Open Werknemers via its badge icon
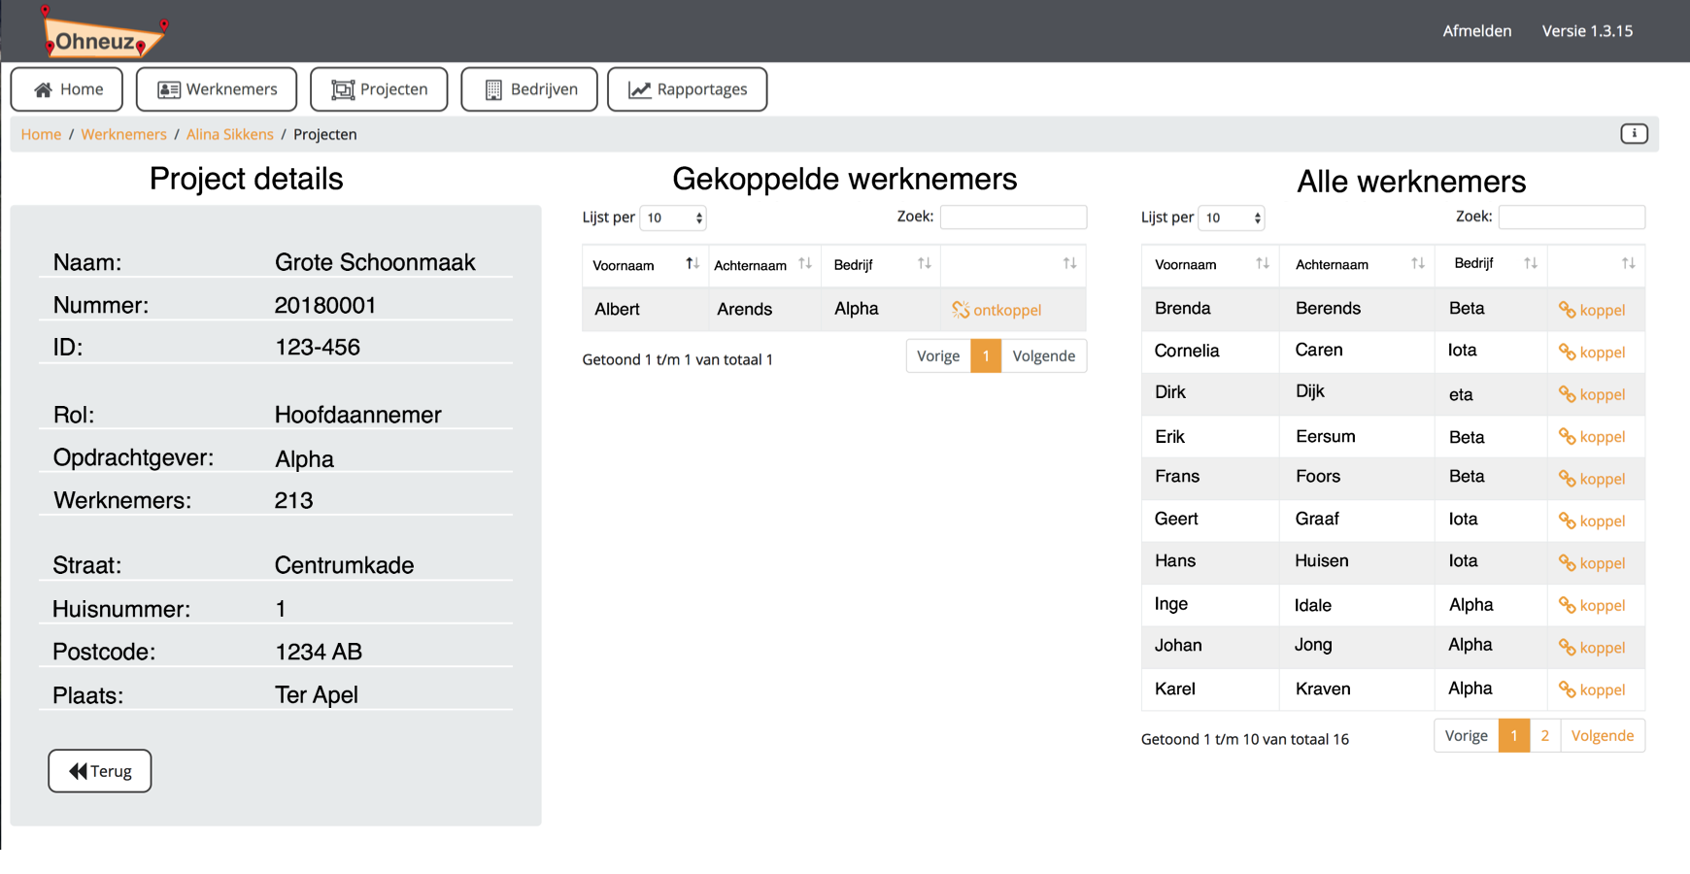Screen dimensions: 1690x874 167,88
